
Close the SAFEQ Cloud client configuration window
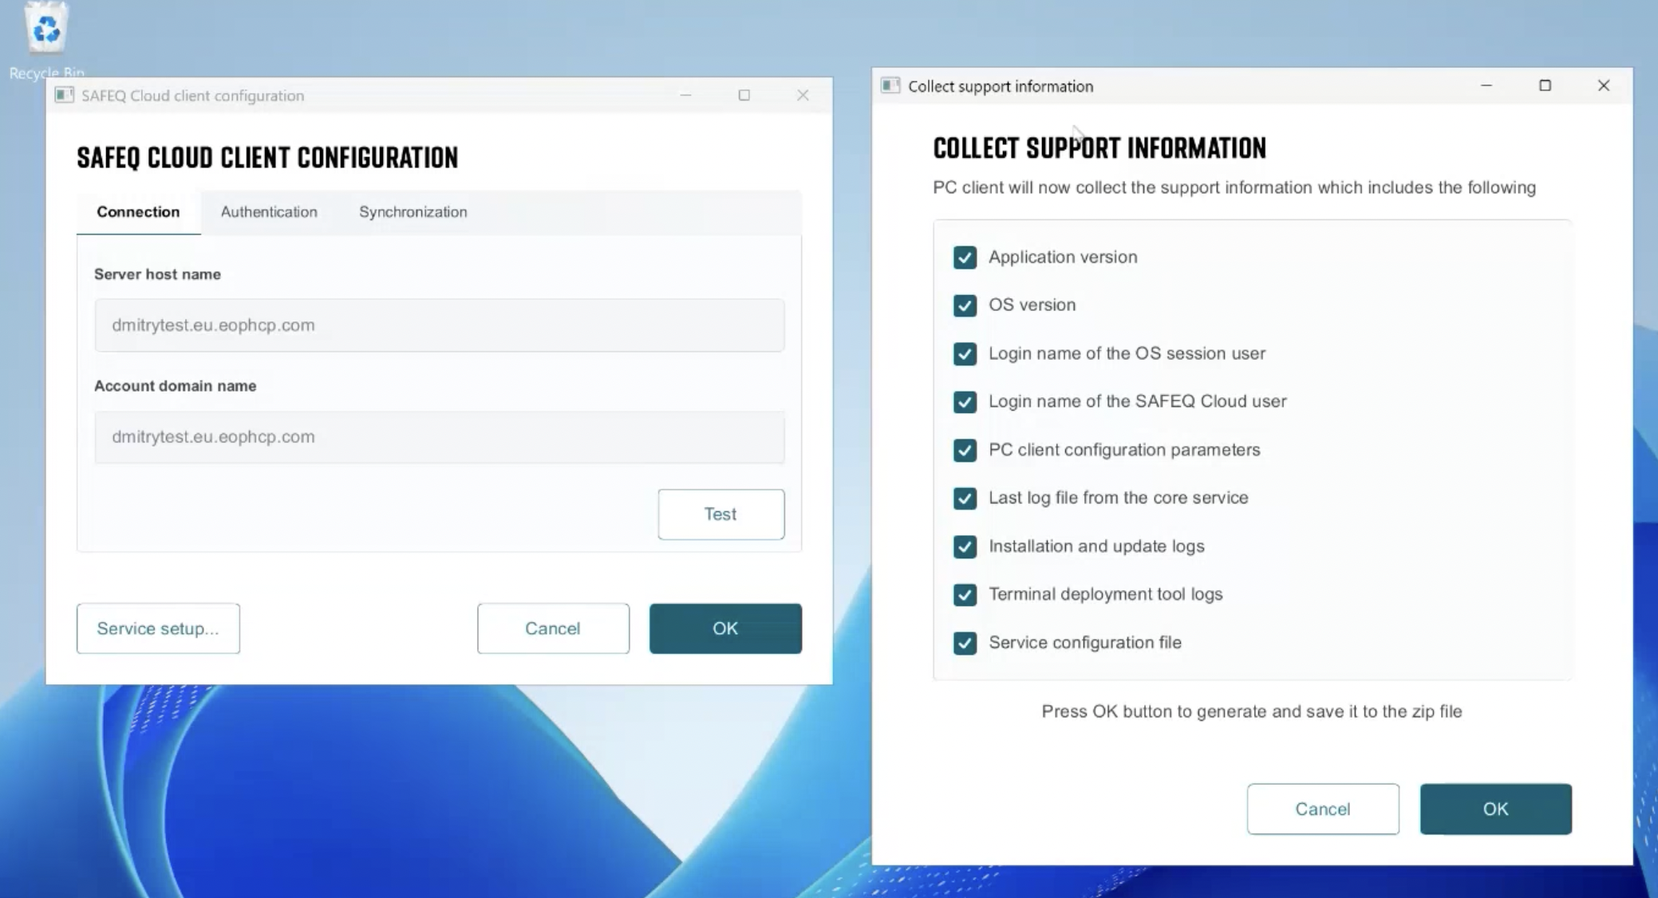point(803,96)
